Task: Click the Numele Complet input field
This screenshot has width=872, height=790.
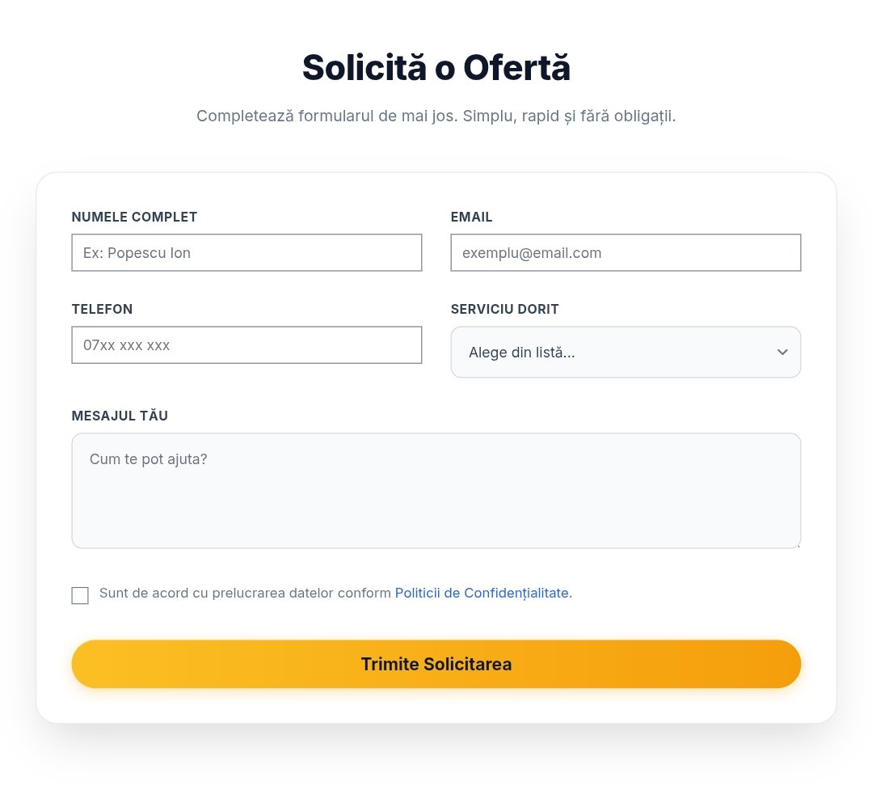Action: point(246,253)
